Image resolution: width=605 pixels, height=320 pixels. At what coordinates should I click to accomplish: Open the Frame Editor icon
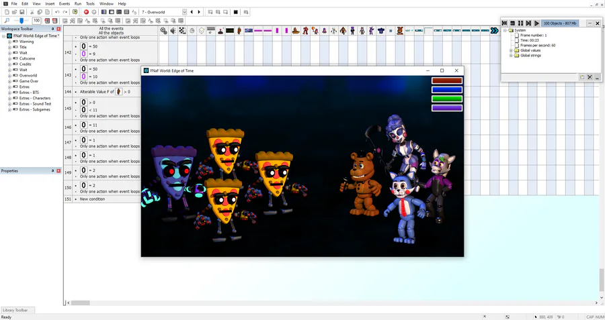112,12
